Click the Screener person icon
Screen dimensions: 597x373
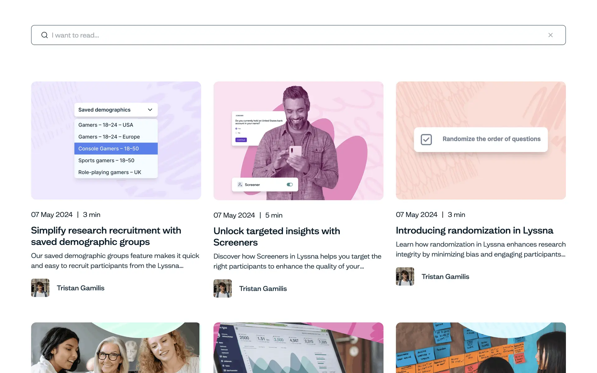[x=240, y=185]
